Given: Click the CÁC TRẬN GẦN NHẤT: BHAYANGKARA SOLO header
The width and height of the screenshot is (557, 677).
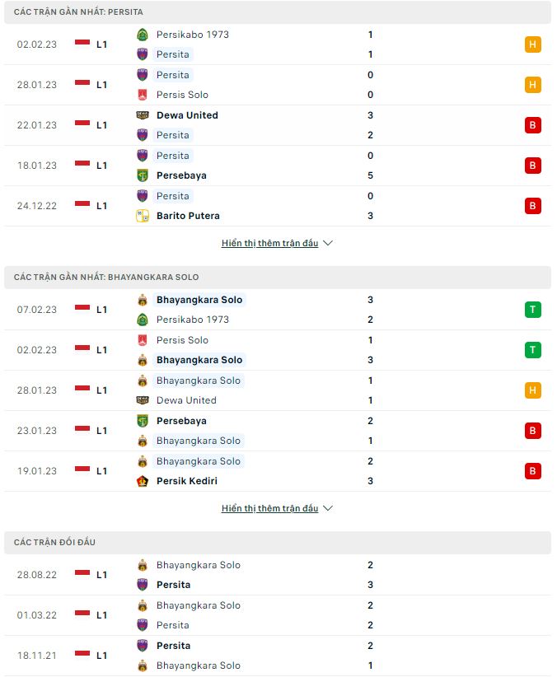Looking at the screenshot, I should click(x=107, y=277).
